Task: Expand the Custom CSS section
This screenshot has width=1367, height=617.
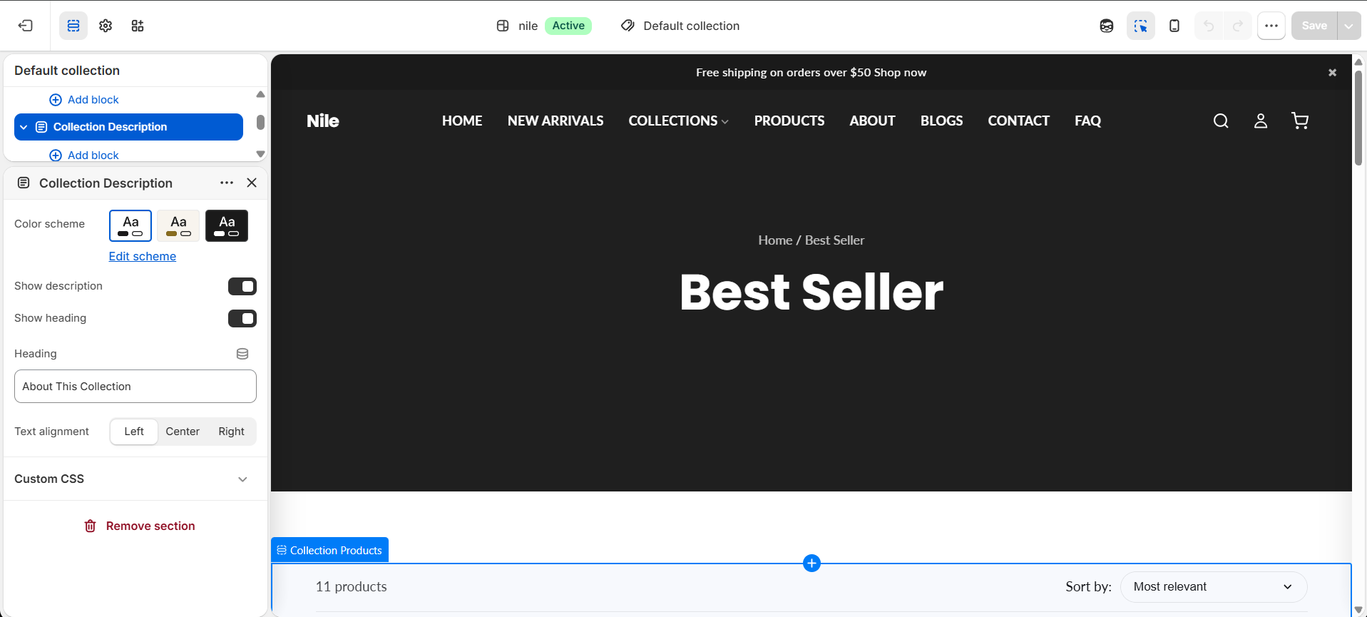Action: [x=135, y=479]
